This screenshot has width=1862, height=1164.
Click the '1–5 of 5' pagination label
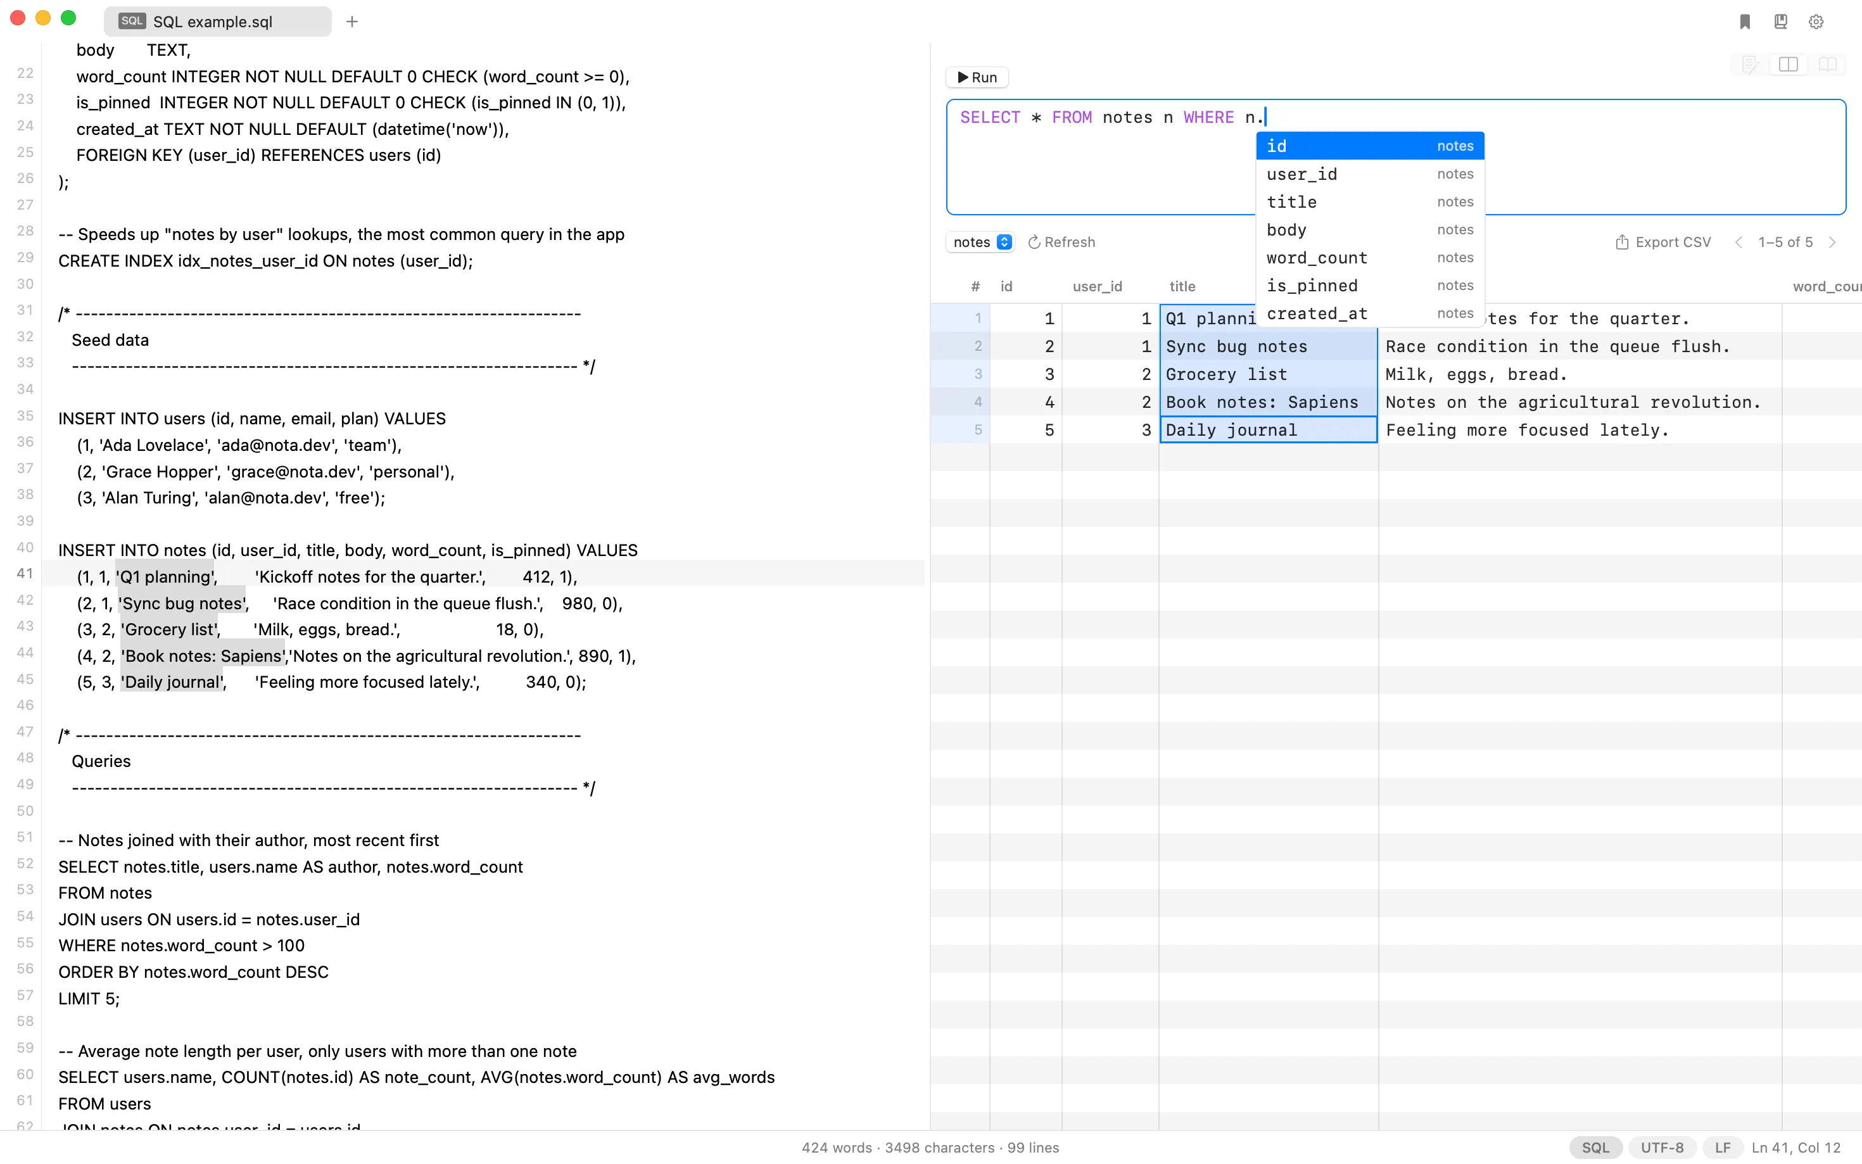point(1785,242)
